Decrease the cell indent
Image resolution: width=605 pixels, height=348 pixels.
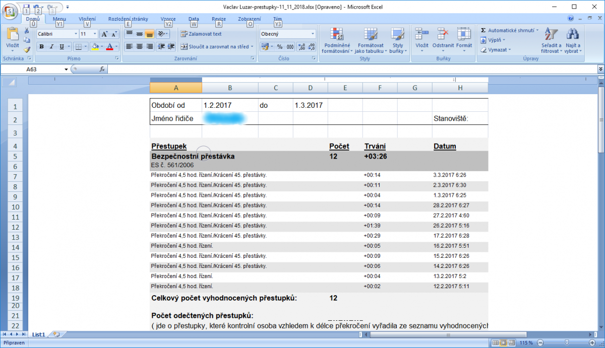click(161, 46)
